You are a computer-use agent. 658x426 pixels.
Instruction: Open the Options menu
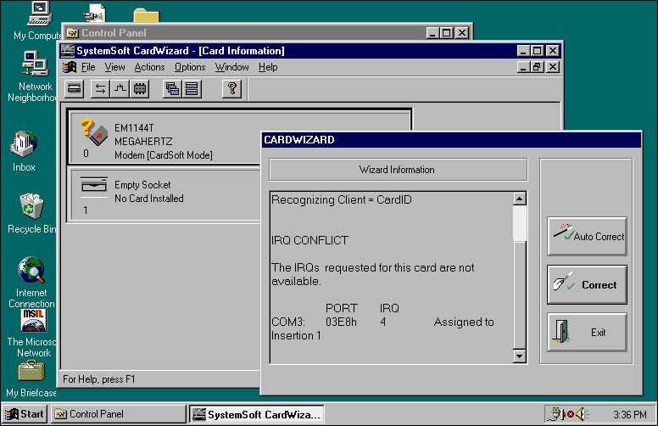click(x=190, y=67)
